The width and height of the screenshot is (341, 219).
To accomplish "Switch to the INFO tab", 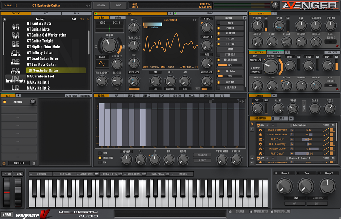I will click(46, 13).
